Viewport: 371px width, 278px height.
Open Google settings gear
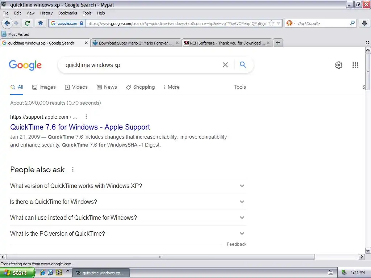[339, 65]
